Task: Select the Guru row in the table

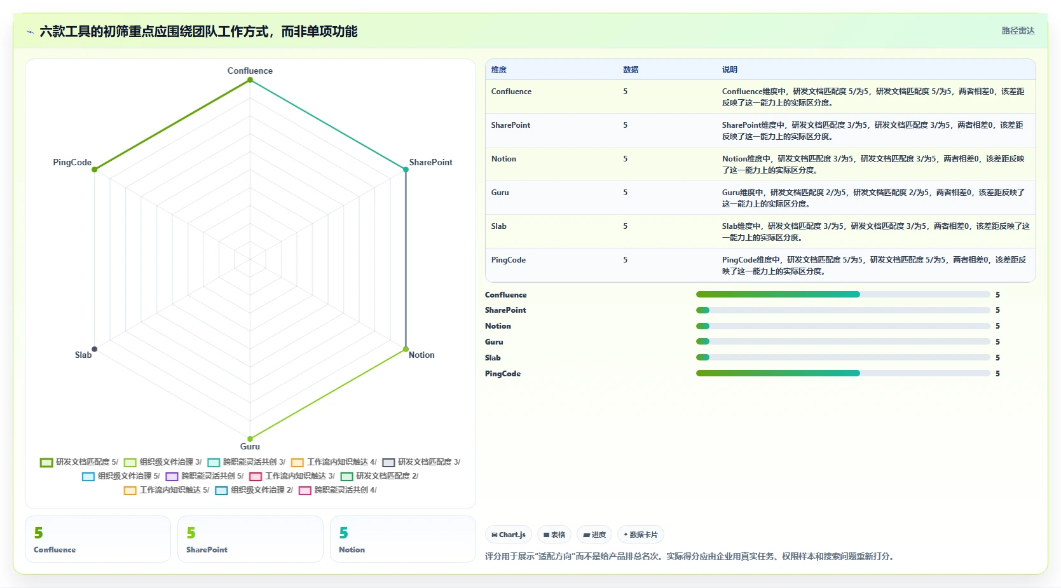Action: click(760, 198)
